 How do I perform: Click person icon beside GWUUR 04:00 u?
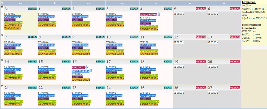(91, 71)
